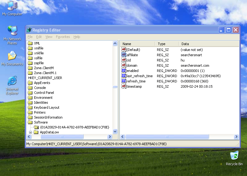Collapse the AppDataLow tree node
Viewport: 247px width, 176px height.
click(x=30, y=132)
